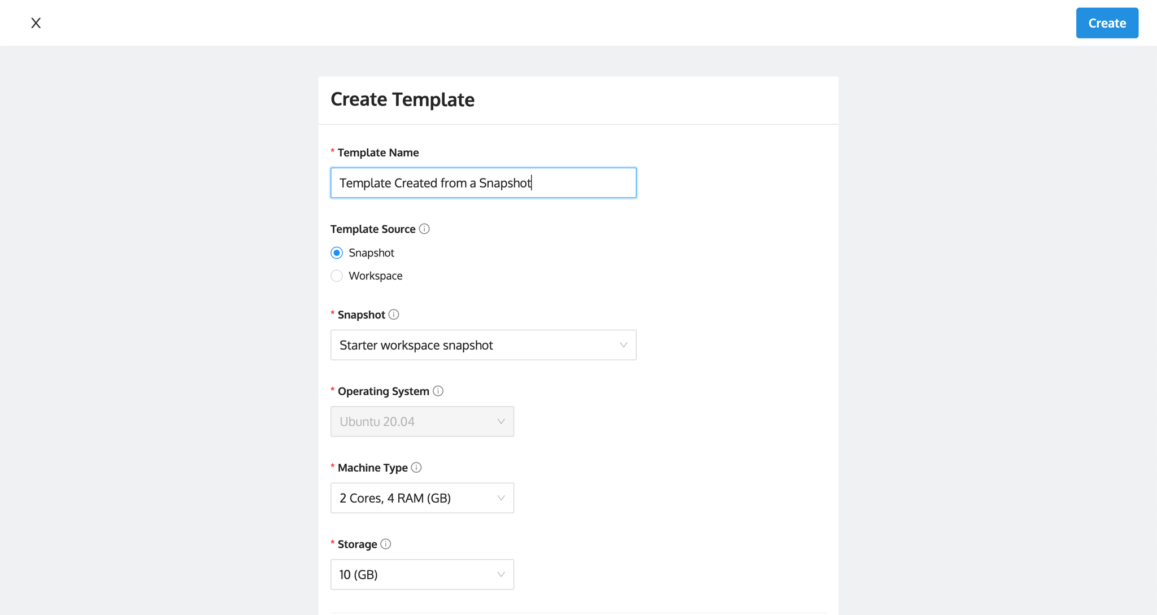Click the Storage info icon

point(386,544)
